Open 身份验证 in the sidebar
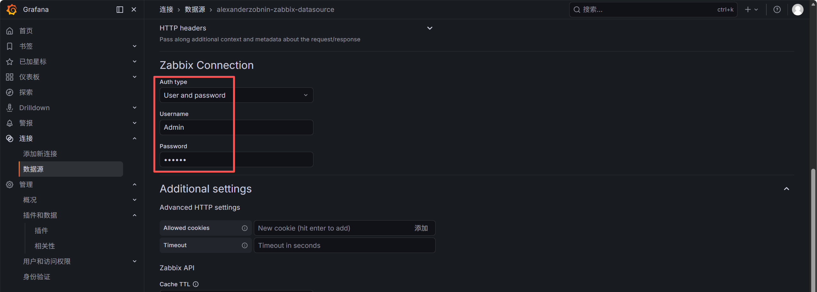This screenshot has height=292, width=817. (x=37, y=277)
